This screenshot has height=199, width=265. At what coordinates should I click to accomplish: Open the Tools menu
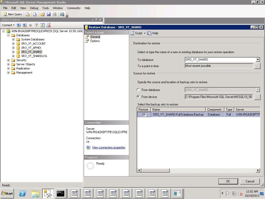(x=46, y=8)
